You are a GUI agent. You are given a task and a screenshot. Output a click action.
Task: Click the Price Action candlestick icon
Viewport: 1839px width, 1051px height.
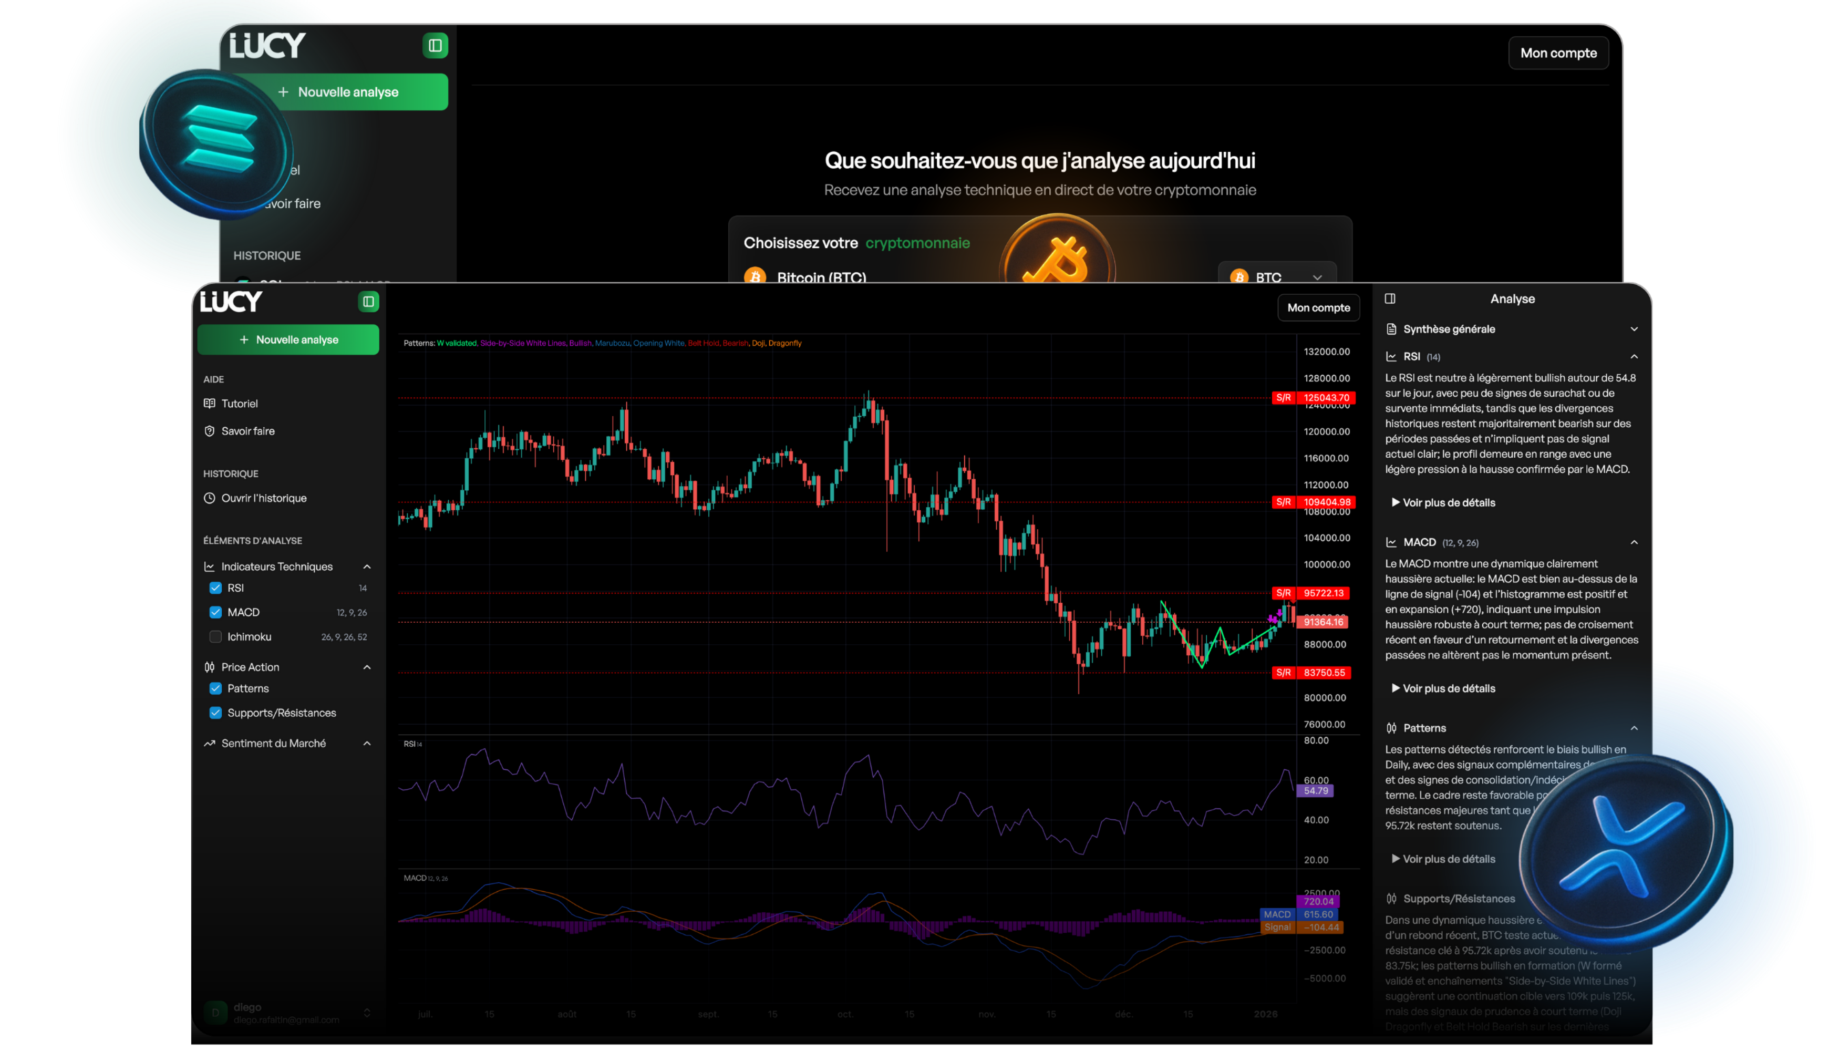click(209, 667)
